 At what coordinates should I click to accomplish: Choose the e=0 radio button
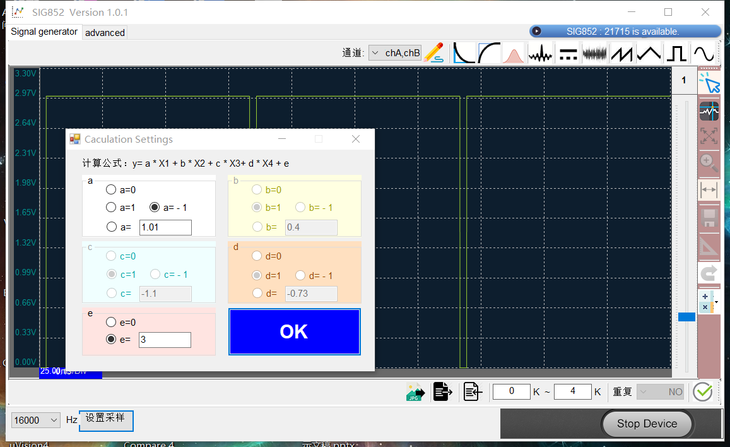[111, 322]
